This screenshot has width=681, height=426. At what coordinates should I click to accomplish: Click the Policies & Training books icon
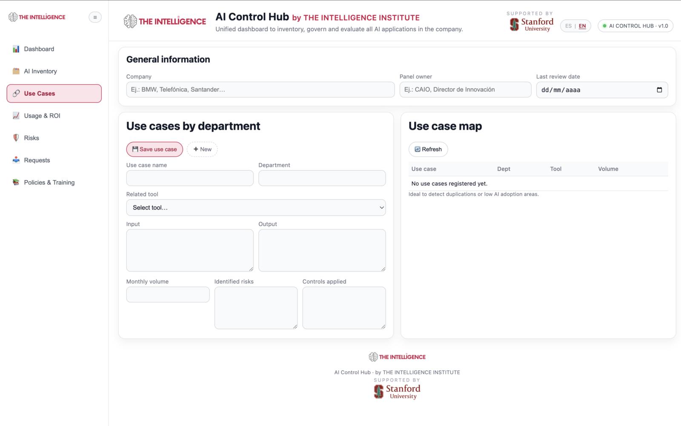click(16, 182)
